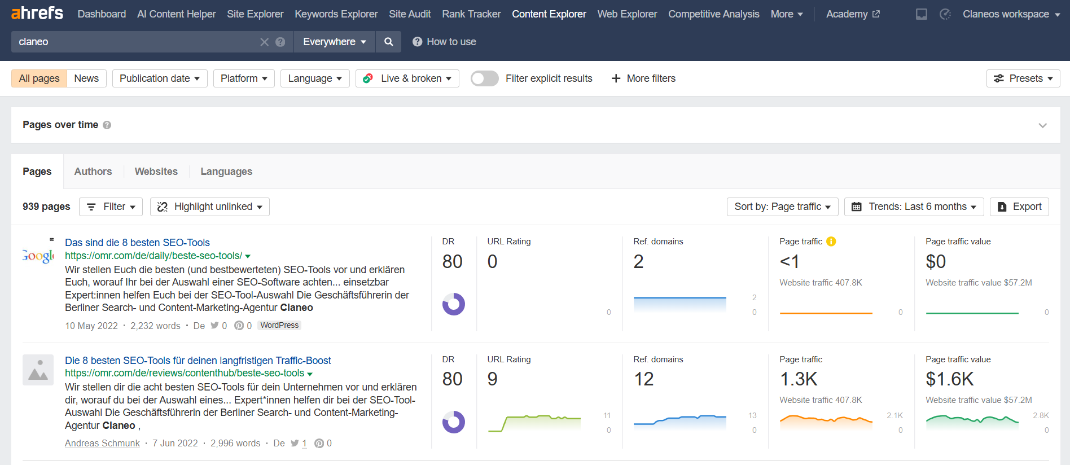This screenshot has width=1070, height=465.
Task: Expand first result URL dropdown arrow
Action: (248, 256)
